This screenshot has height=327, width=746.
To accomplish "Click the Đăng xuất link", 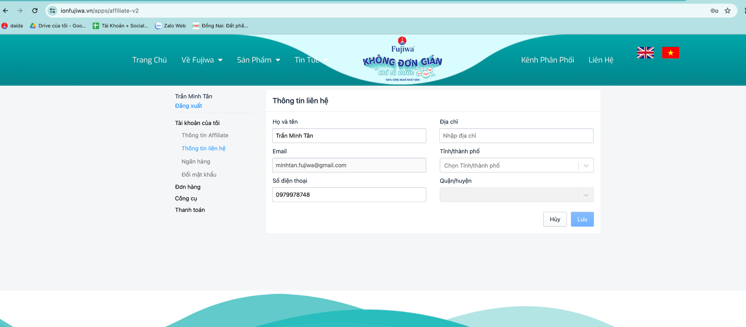I will (188, 106).
